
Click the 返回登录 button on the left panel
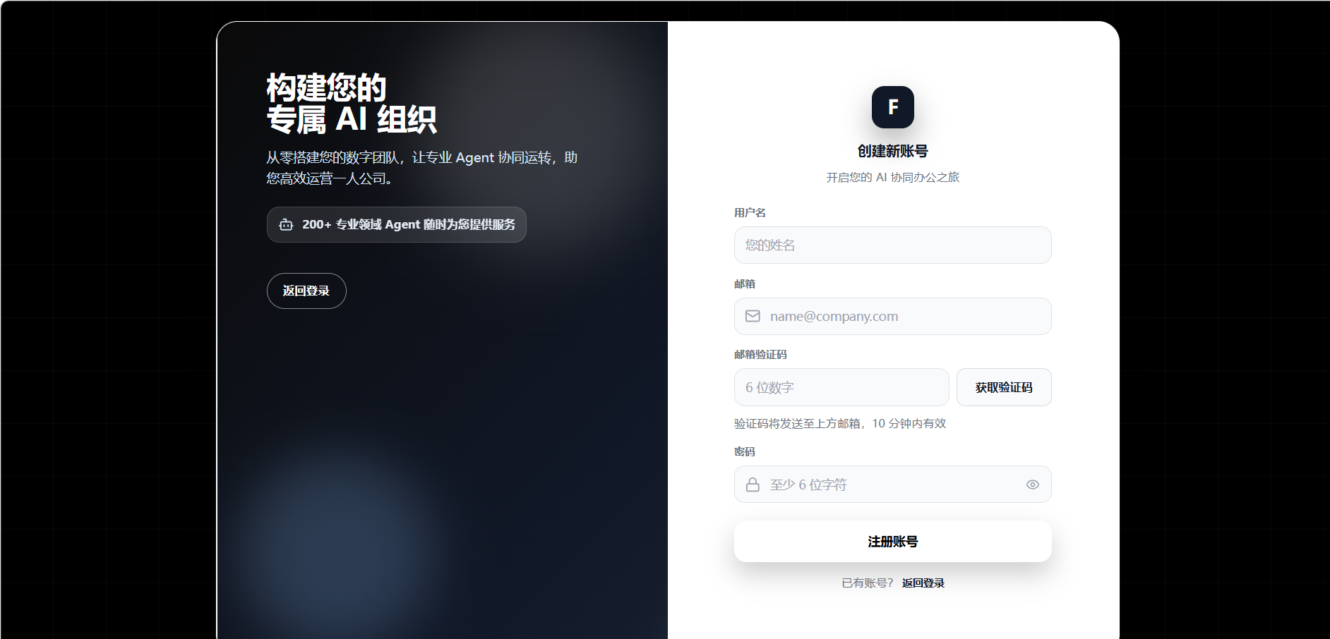click(x=306, y=291)
